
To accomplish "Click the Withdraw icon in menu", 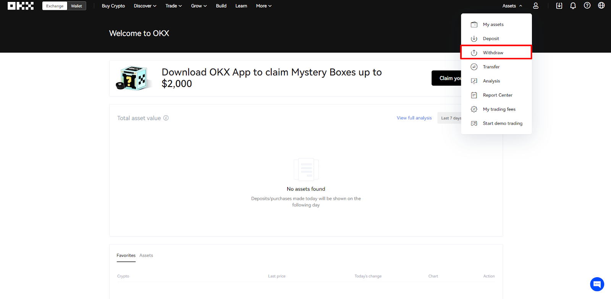I will 474,53.
